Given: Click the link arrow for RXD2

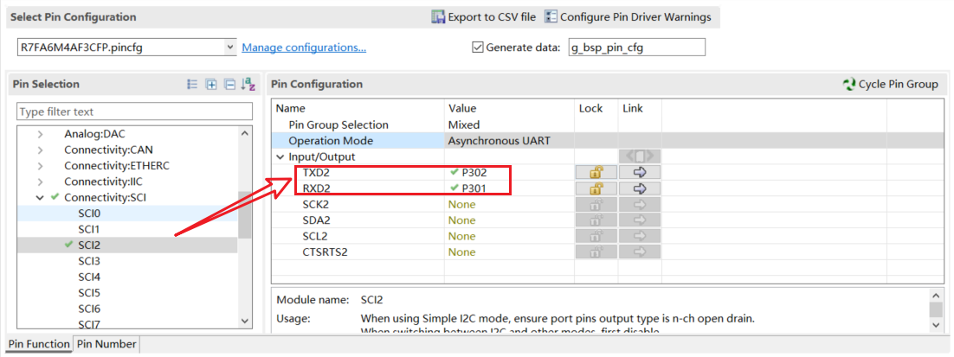Looking at the screenshot, I should point(641,188).
